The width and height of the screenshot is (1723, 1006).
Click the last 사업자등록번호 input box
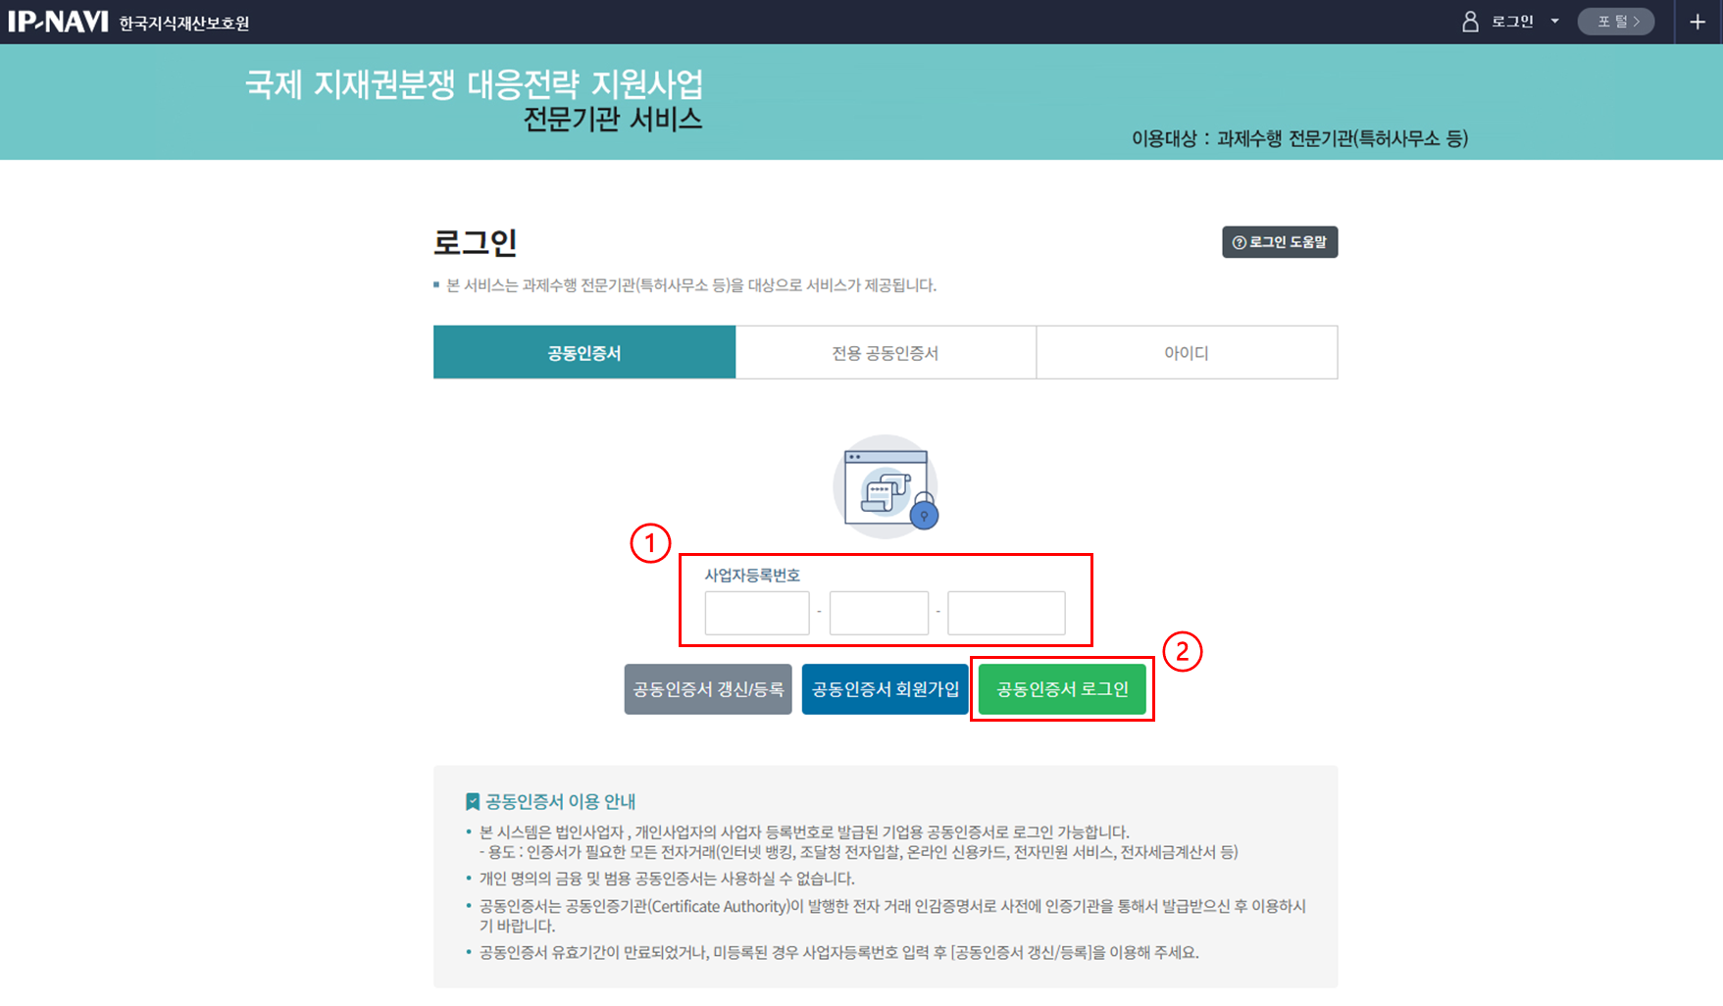pyautogui.click(x=1006, y=613)
